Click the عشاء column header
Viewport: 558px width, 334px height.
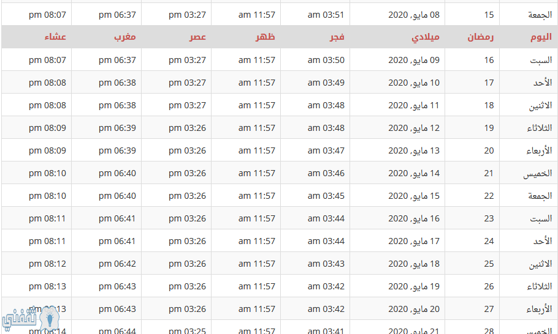[55, 37]
